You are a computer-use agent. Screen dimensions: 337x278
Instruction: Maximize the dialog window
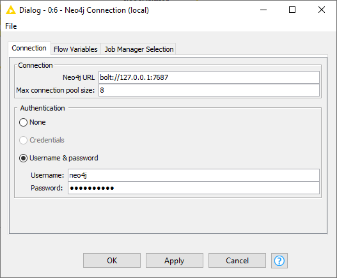pos(292,10)
